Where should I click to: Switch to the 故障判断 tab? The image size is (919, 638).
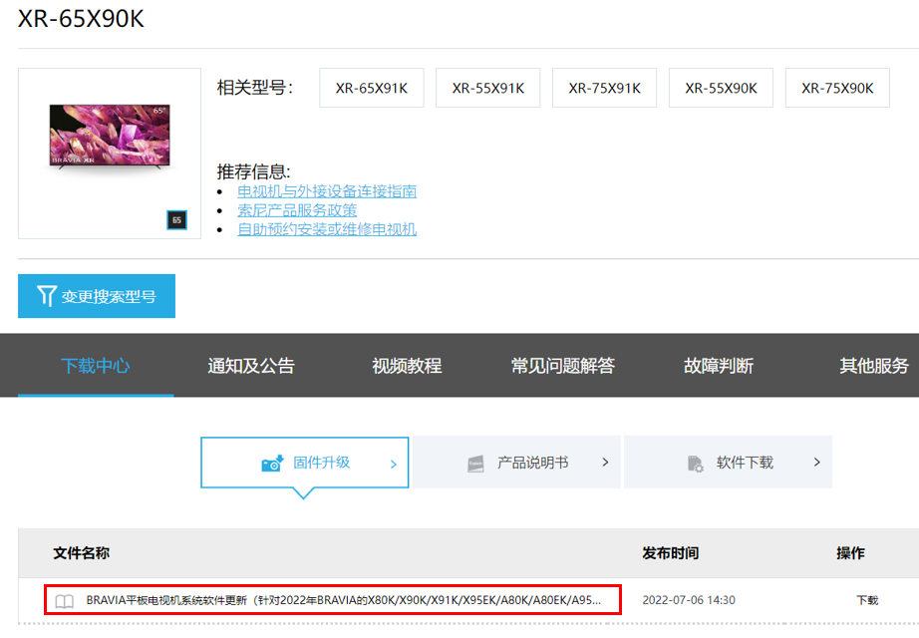coord(719,365)
